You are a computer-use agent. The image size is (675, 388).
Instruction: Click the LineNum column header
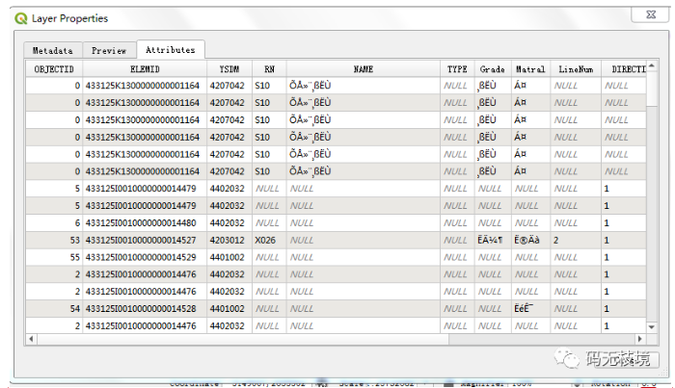(x=576, y=69)
